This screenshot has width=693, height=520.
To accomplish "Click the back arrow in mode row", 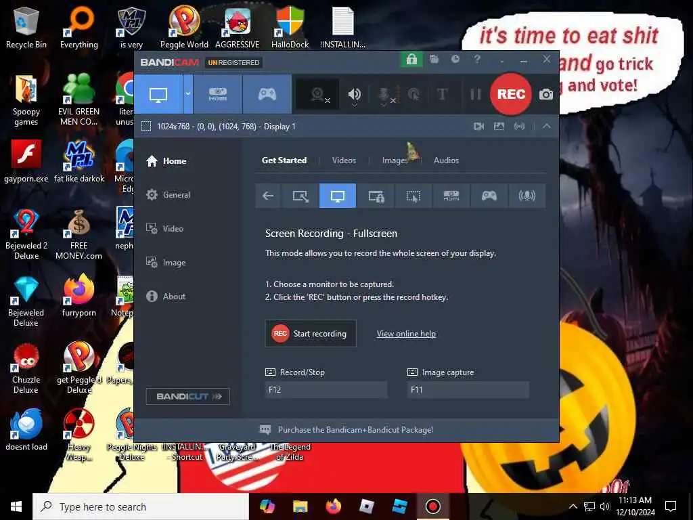I will pyautogui.click(x=268, y=196).
